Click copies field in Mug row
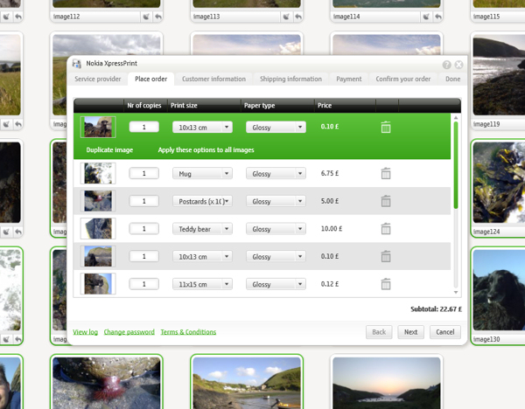 pyautogui.click(x=144, y=173)
